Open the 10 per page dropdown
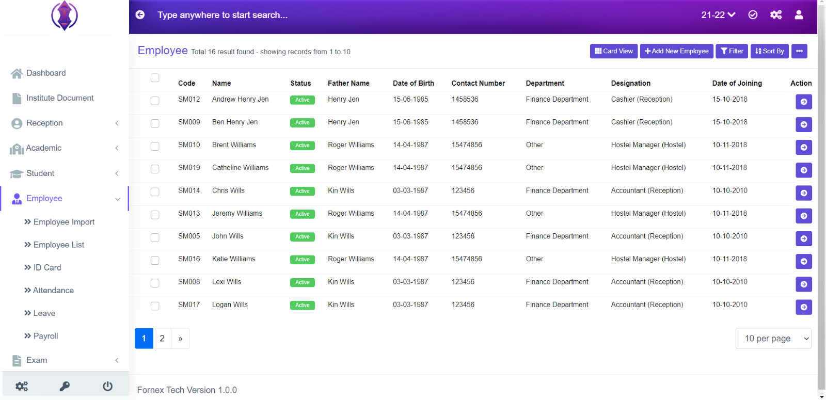This screenshot has width=826, height=400. coord(773,339)
